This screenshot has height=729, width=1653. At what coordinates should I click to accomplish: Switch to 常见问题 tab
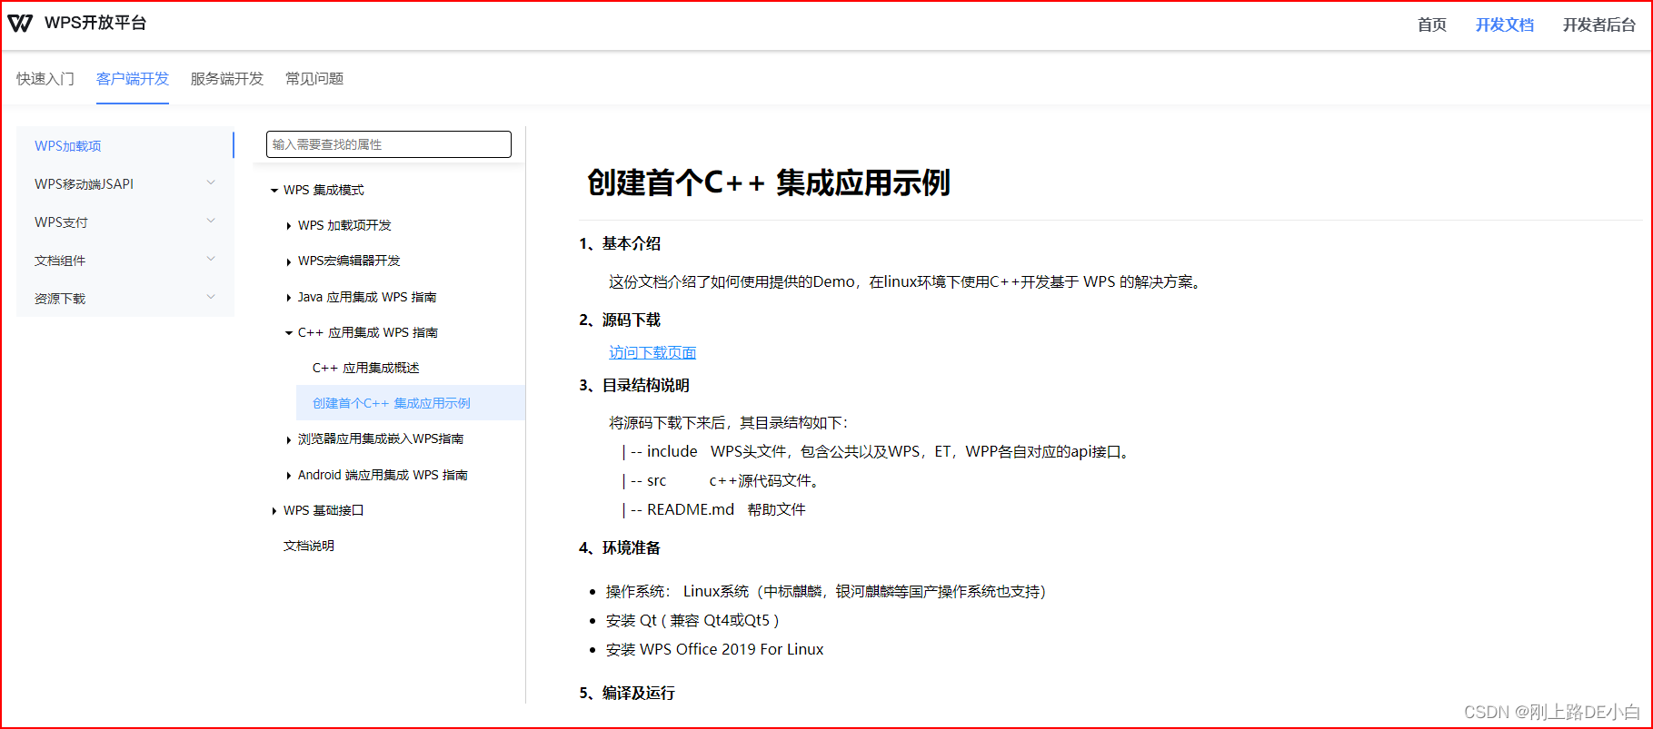click(x=314, y=79)
